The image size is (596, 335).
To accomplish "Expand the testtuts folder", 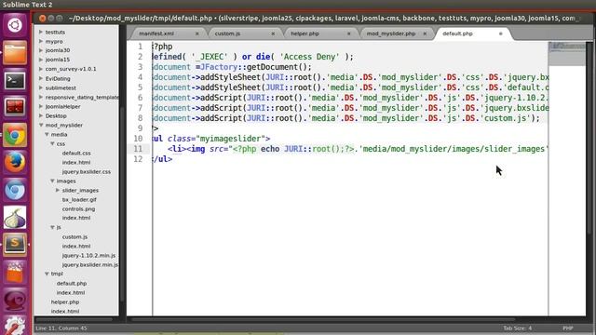I will coord(41,32).
